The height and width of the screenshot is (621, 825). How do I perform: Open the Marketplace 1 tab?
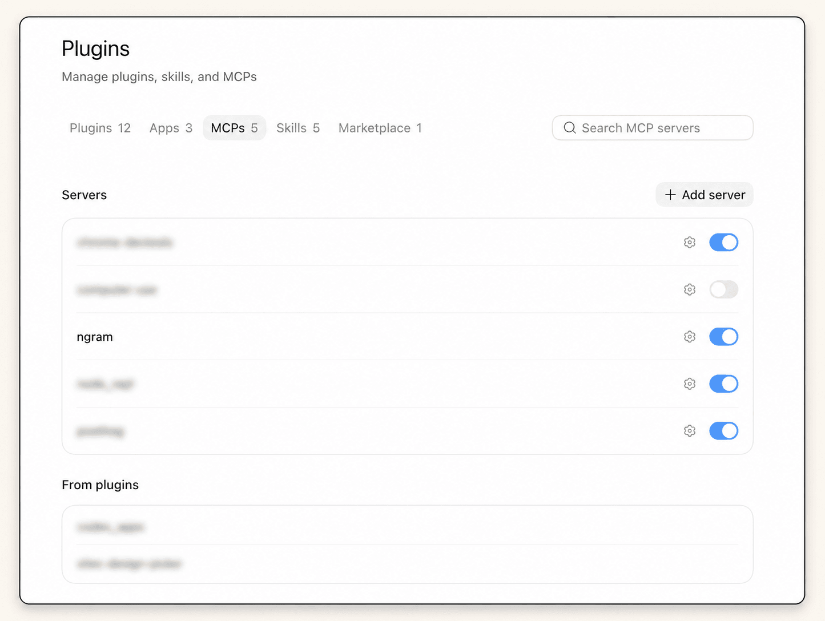pyautogui.click(x=380, y=128)
